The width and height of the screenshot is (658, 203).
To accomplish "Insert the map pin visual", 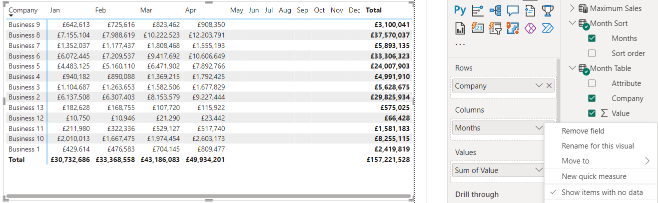I will point(513,28).
